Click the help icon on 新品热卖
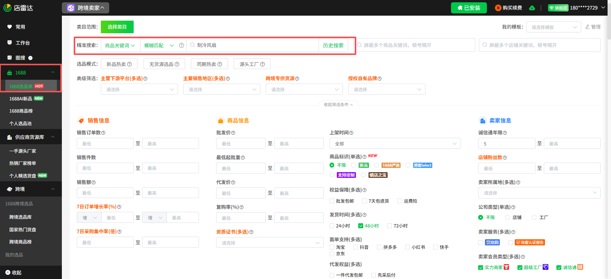 click(129, 64)
